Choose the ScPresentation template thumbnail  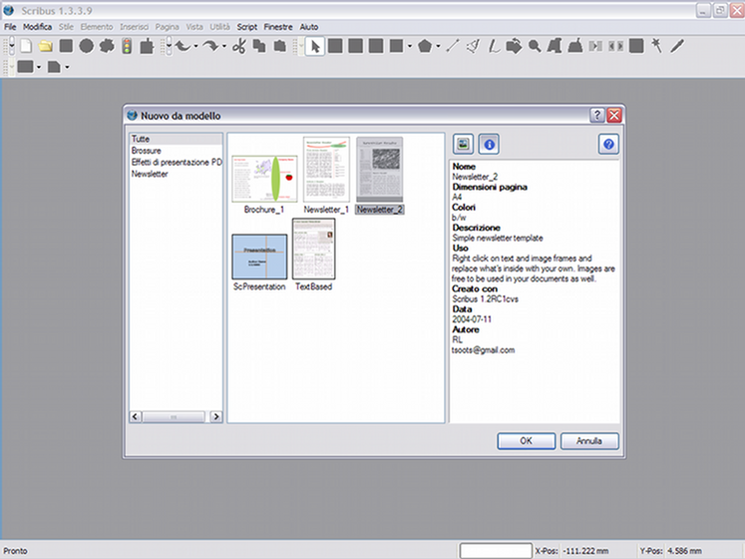click(x=259, y=257)
